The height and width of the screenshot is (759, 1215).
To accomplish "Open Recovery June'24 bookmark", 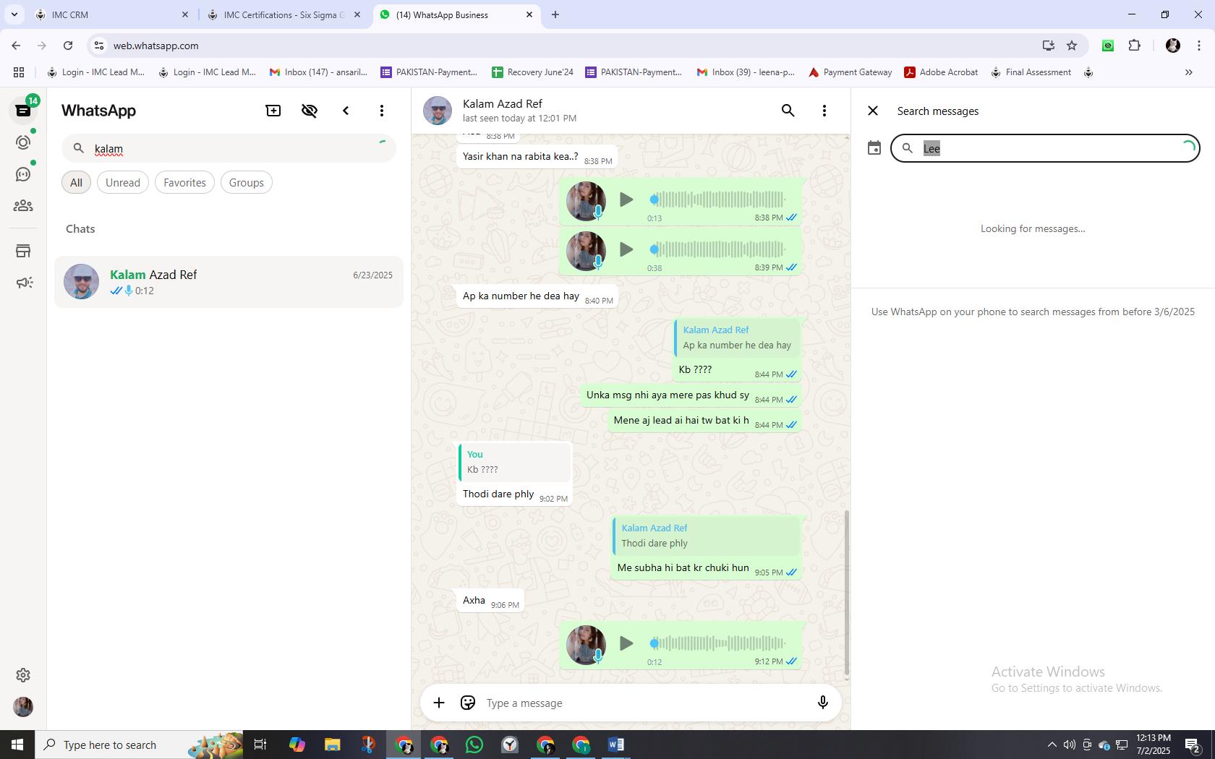I will (x=532, y=72).
